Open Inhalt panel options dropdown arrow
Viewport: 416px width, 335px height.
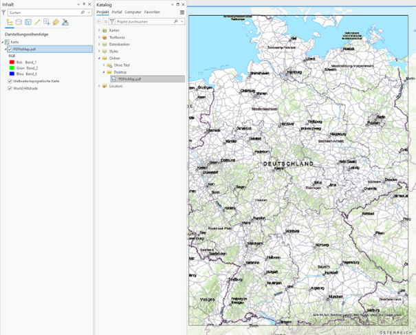tap(78, 4)
